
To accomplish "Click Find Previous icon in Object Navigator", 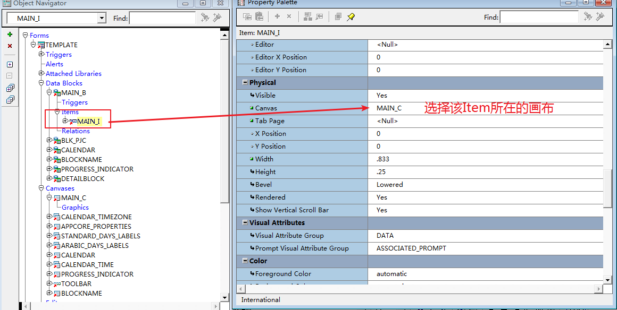I will pos(217,18).
